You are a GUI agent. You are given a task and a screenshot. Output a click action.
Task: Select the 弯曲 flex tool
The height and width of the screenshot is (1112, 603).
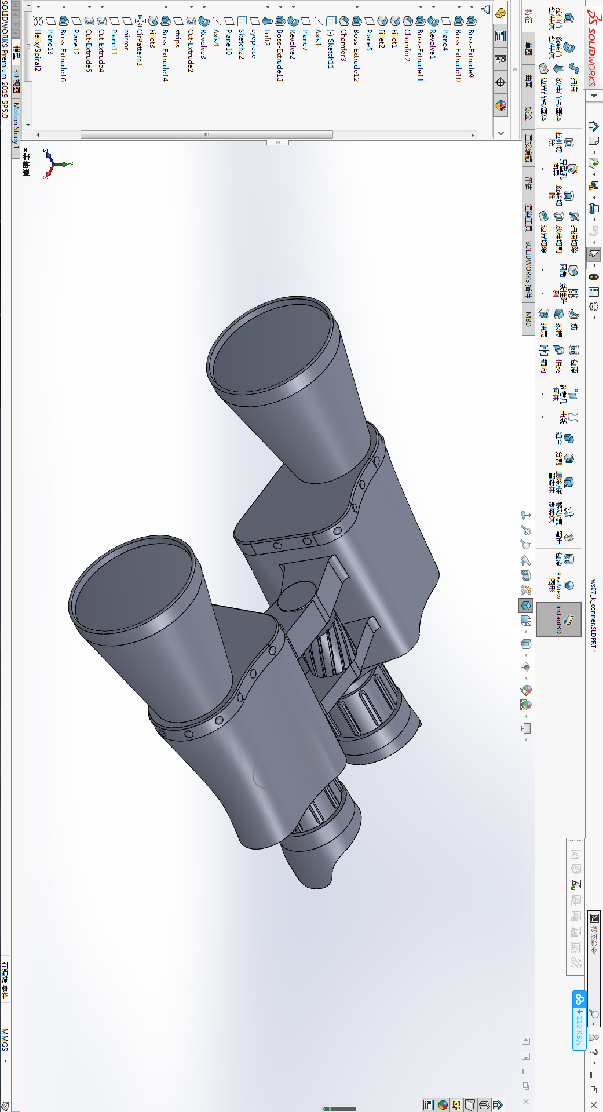[564, 538]
